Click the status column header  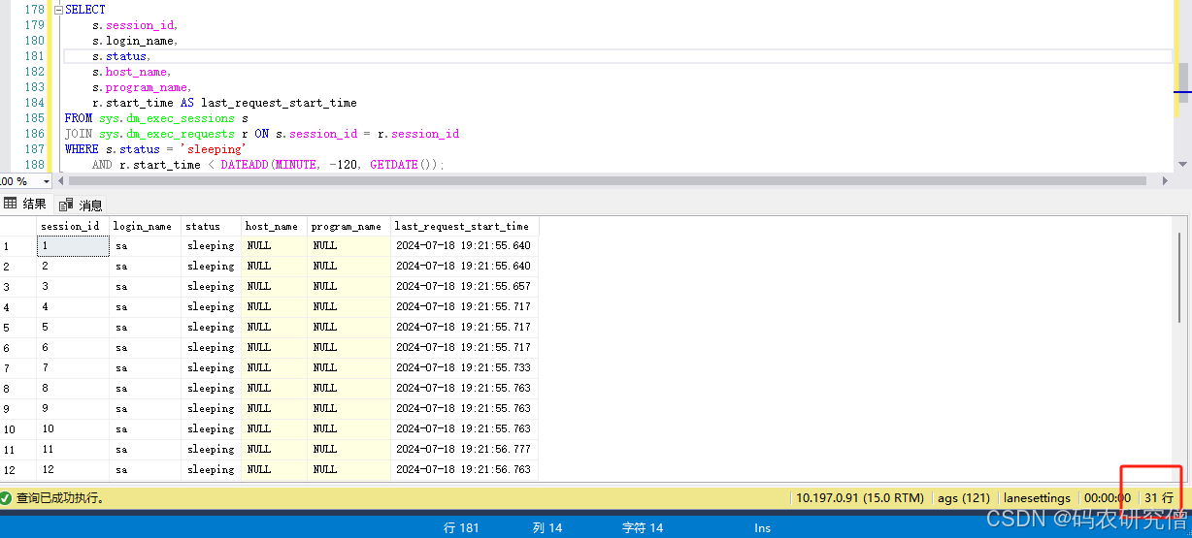[211, 226]
